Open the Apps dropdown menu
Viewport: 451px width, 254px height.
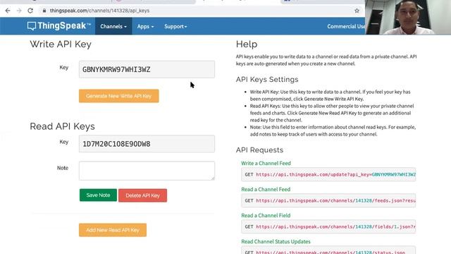(145, 26)
